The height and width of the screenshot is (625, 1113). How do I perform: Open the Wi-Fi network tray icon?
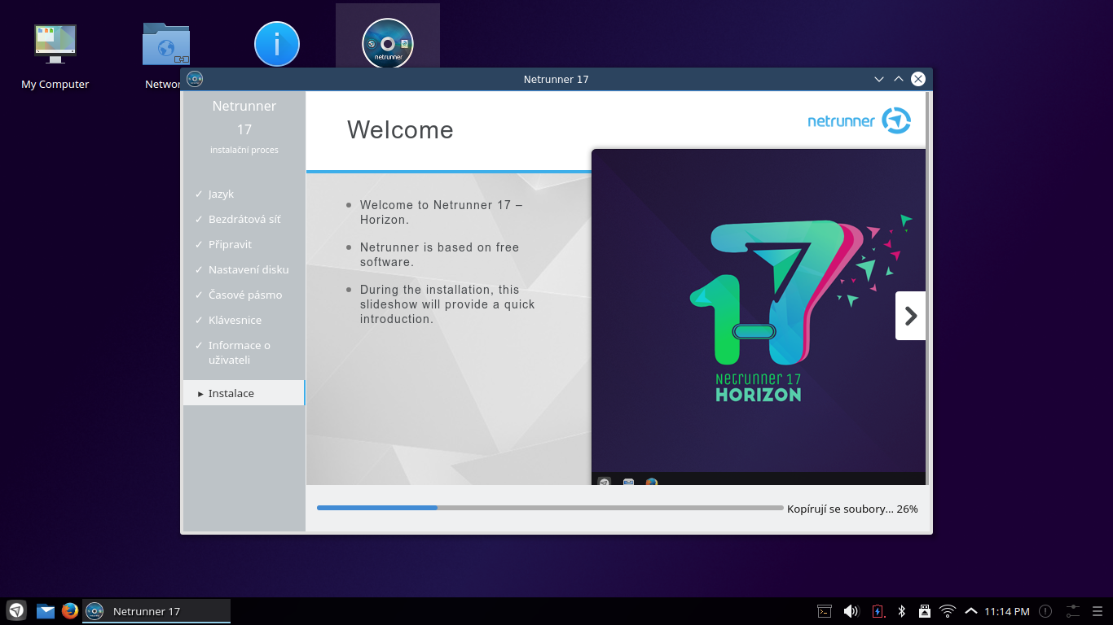click(948, 611)
